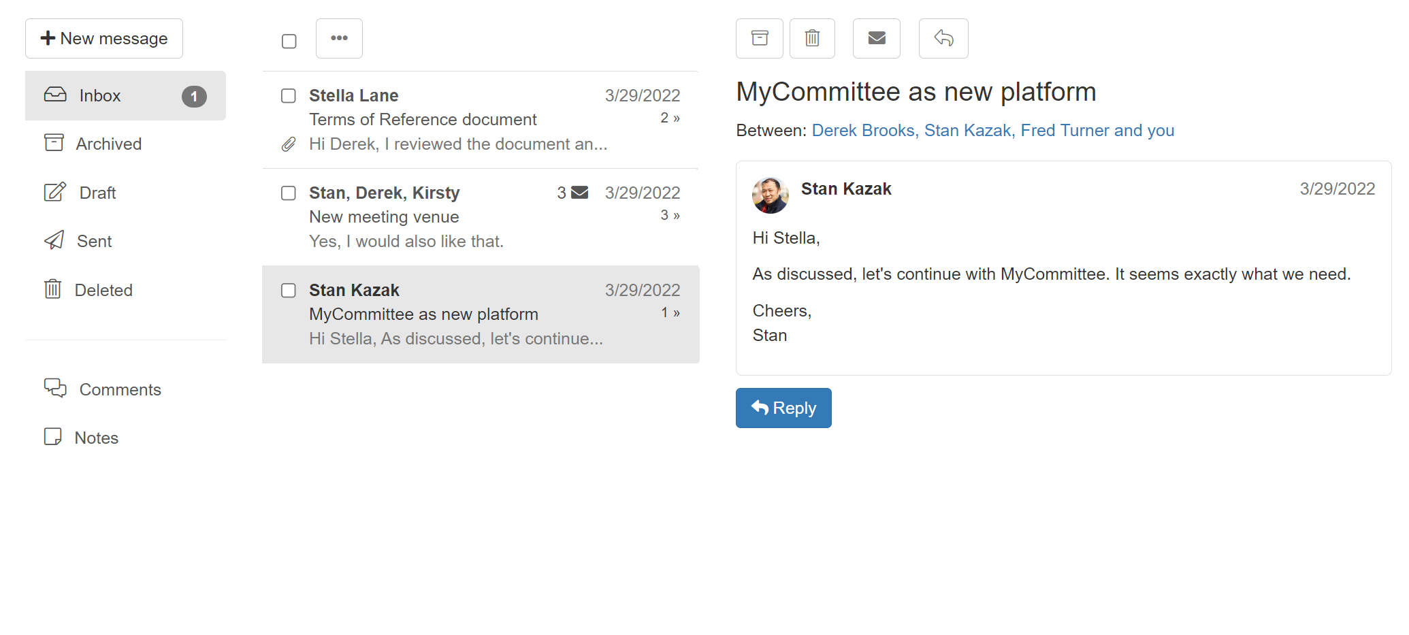Viewport: 1409px width, 635px height.
Task: Click the Sent paper plane icon
Action: (54, 240)
